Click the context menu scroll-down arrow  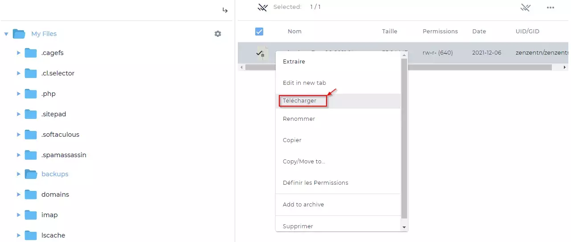tap(404, 227)
